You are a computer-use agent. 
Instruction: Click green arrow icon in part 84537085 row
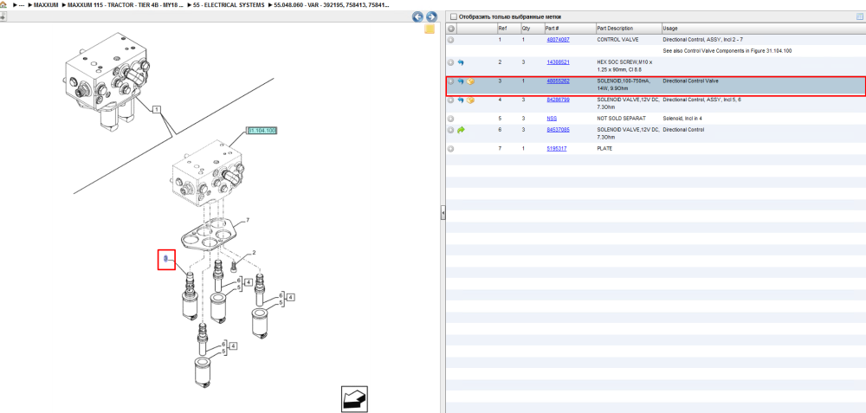[x=462, y=130]
